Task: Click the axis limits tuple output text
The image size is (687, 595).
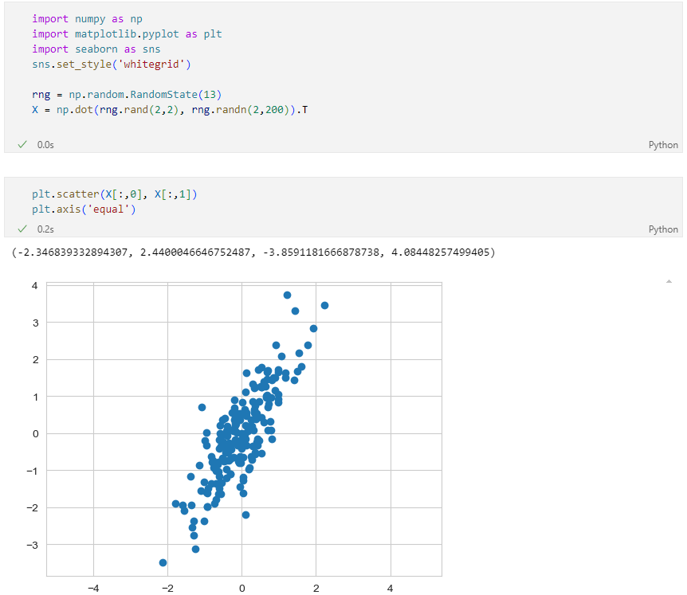Action: pyautogui.click(x=253, y=252)
